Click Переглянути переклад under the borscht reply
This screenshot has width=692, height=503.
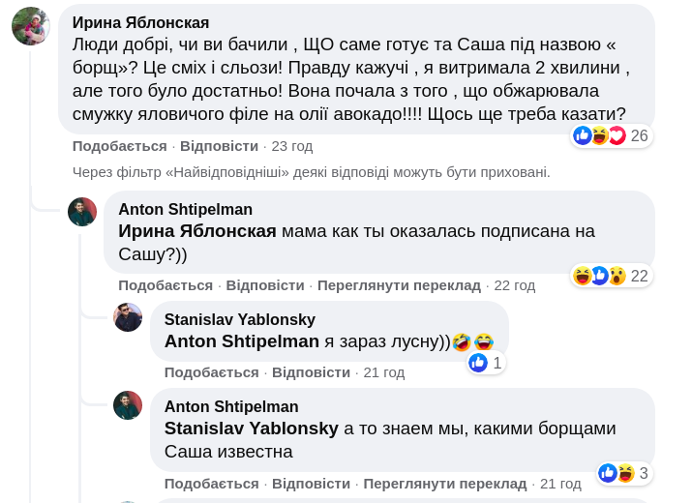(444, 483)
